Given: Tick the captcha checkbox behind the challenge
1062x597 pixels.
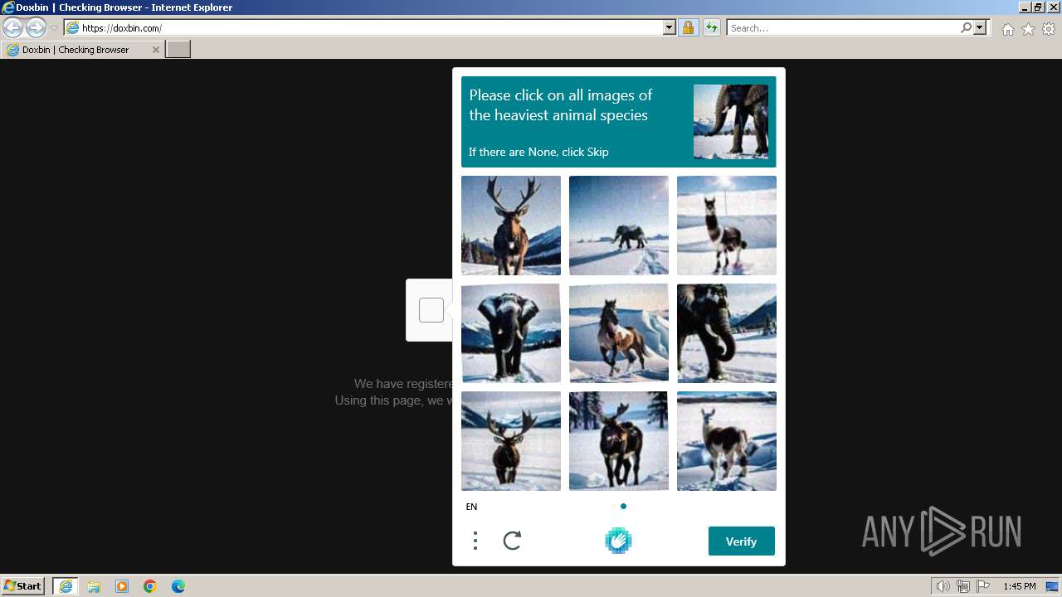Looking at the screenshot, I should (x=431, y=310).
